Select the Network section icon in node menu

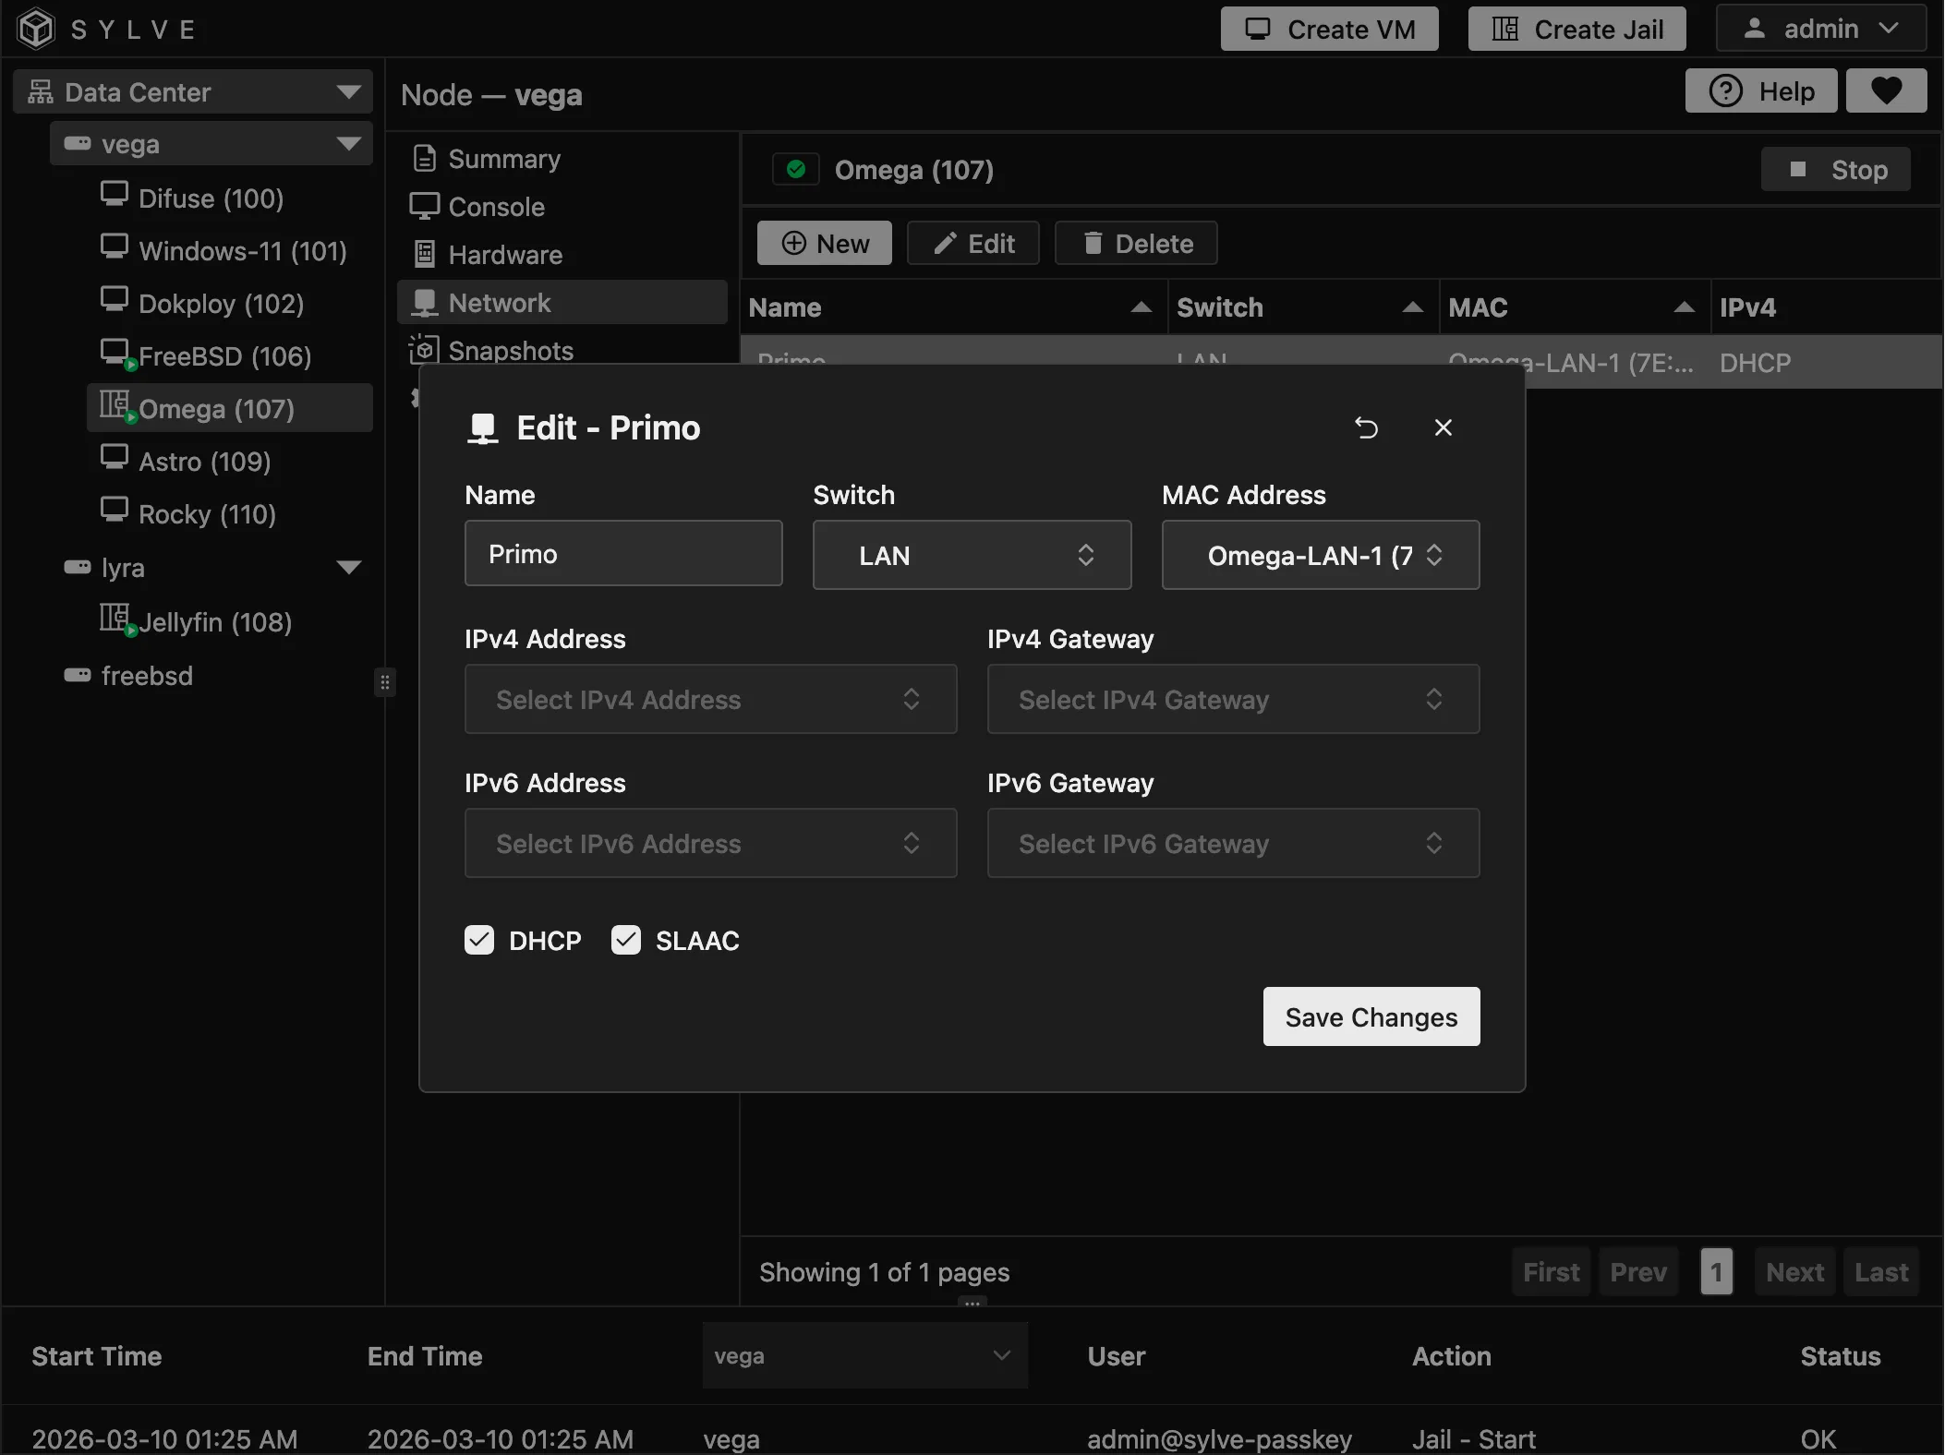424,302
